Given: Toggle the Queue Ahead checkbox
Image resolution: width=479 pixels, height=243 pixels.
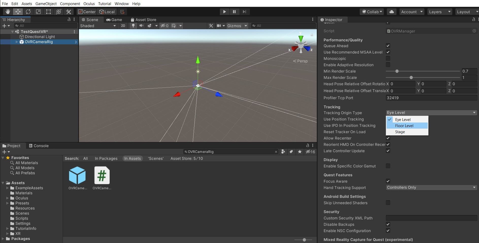Looking at the screenshot, I should 388,46.
